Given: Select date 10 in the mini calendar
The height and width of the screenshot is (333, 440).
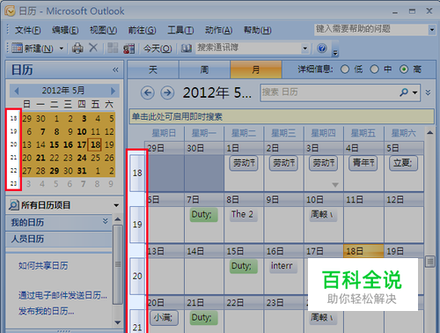Looking at the screenshot, I should pyautogui.click(x=82, y=131).
